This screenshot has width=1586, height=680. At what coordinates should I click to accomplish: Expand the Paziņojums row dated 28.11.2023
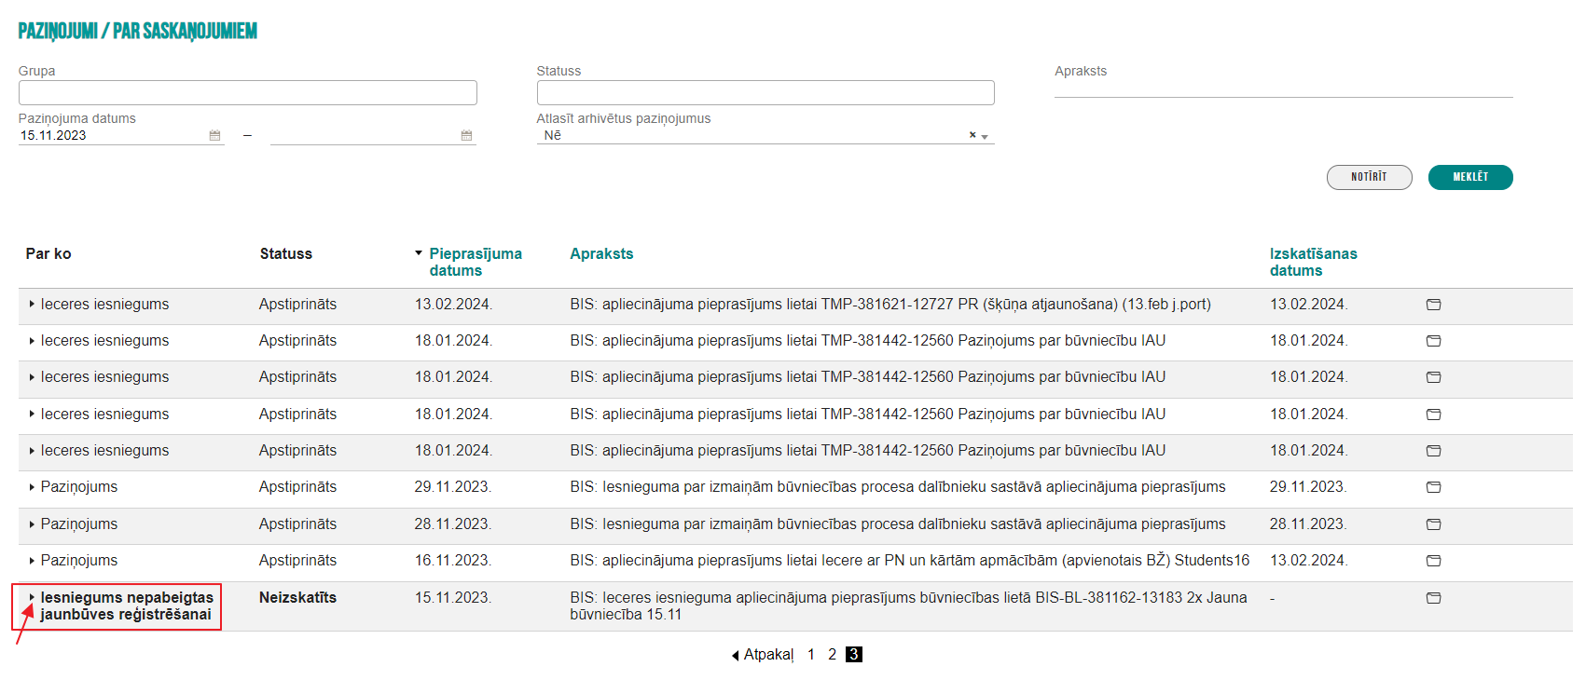[x=32, y=524]
